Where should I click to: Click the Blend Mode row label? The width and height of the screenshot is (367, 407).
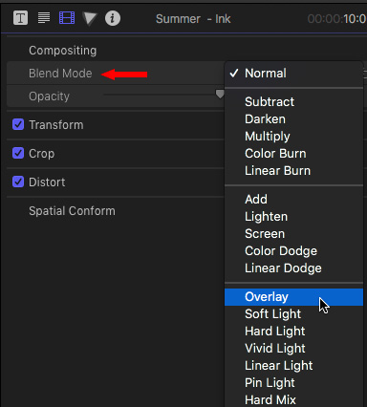pyautogui.click(x=60, y=74)
